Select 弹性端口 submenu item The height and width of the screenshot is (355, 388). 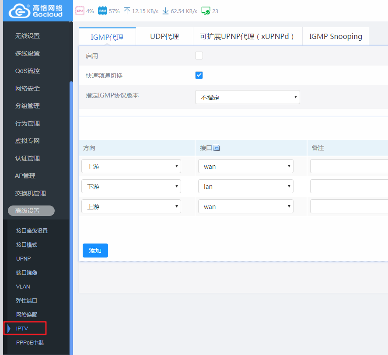pyautogui.click(x=27, y=301)
